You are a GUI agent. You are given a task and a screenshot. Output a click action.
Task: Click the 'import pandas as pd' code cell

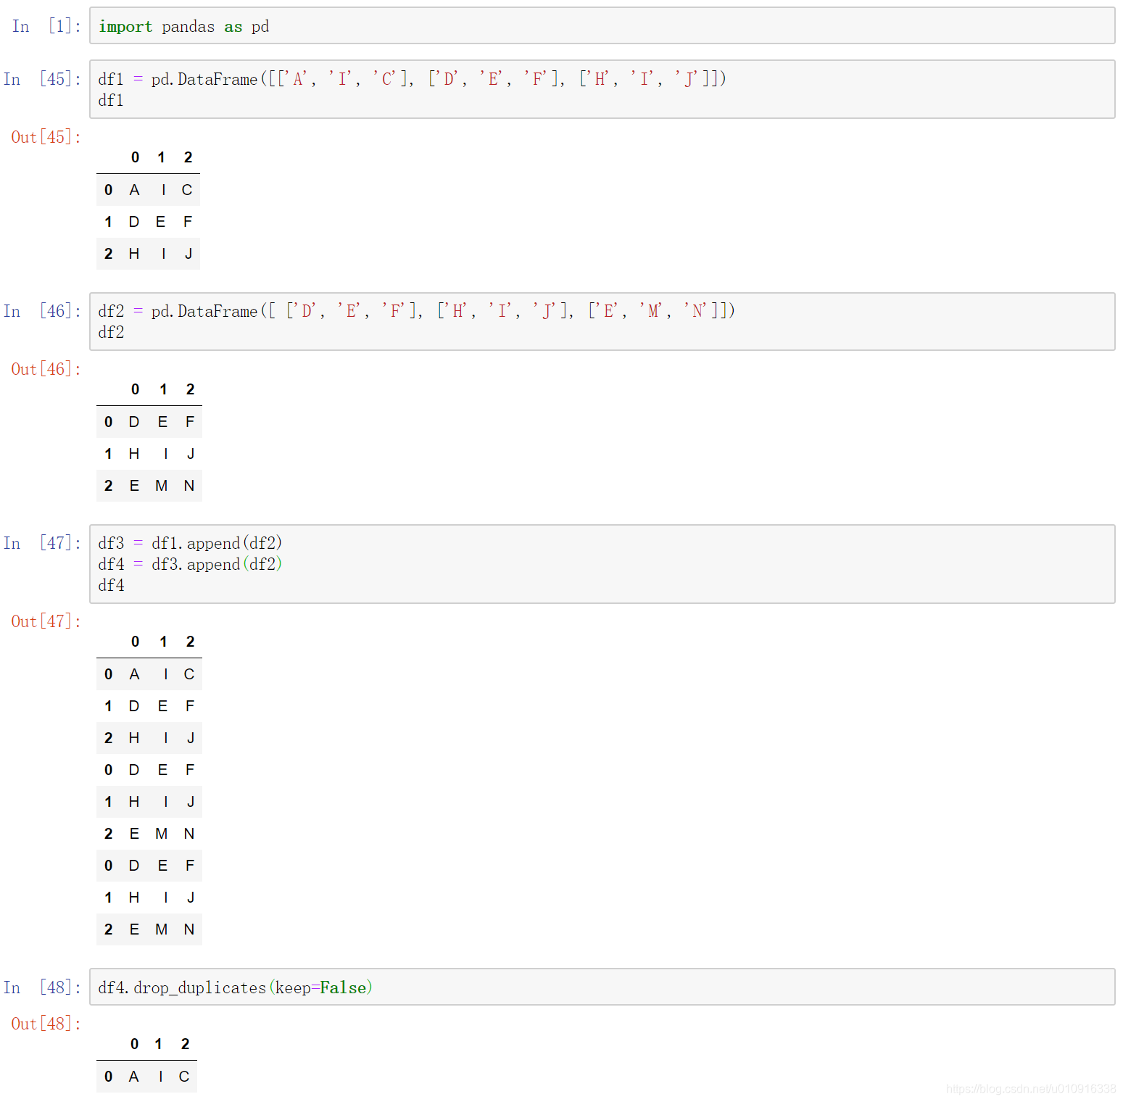click(602, 26)
